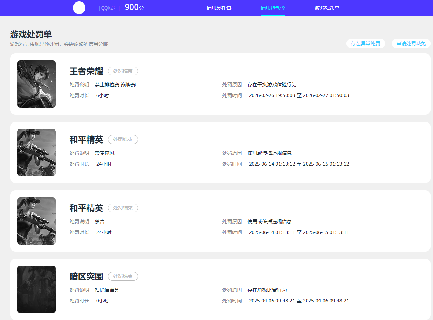Click the 0小时 duration value
Screen dimensions: 433x320
click(103, 301)
